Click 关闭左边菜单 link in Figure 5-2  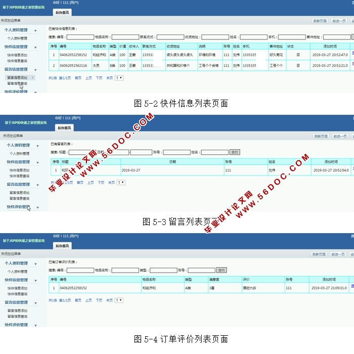pyautogui.click(x=11, y=21)
